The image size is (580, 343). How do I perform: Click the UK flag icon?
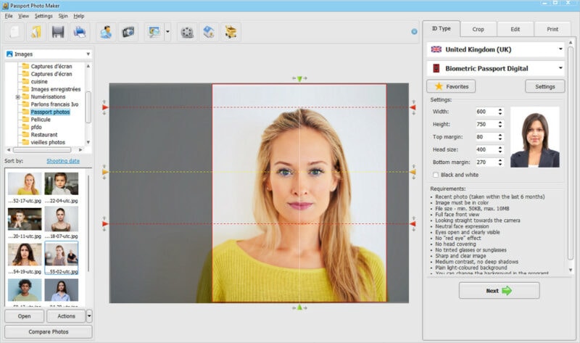pyautogui.click(x=436, y=49)
